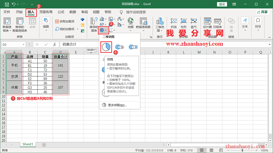Open the Formulas (公式) tab
Viewport: 273px width, 153px height.
[61, 12]
